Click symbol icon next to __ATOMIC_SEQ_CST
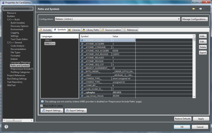 coord(82,65)
